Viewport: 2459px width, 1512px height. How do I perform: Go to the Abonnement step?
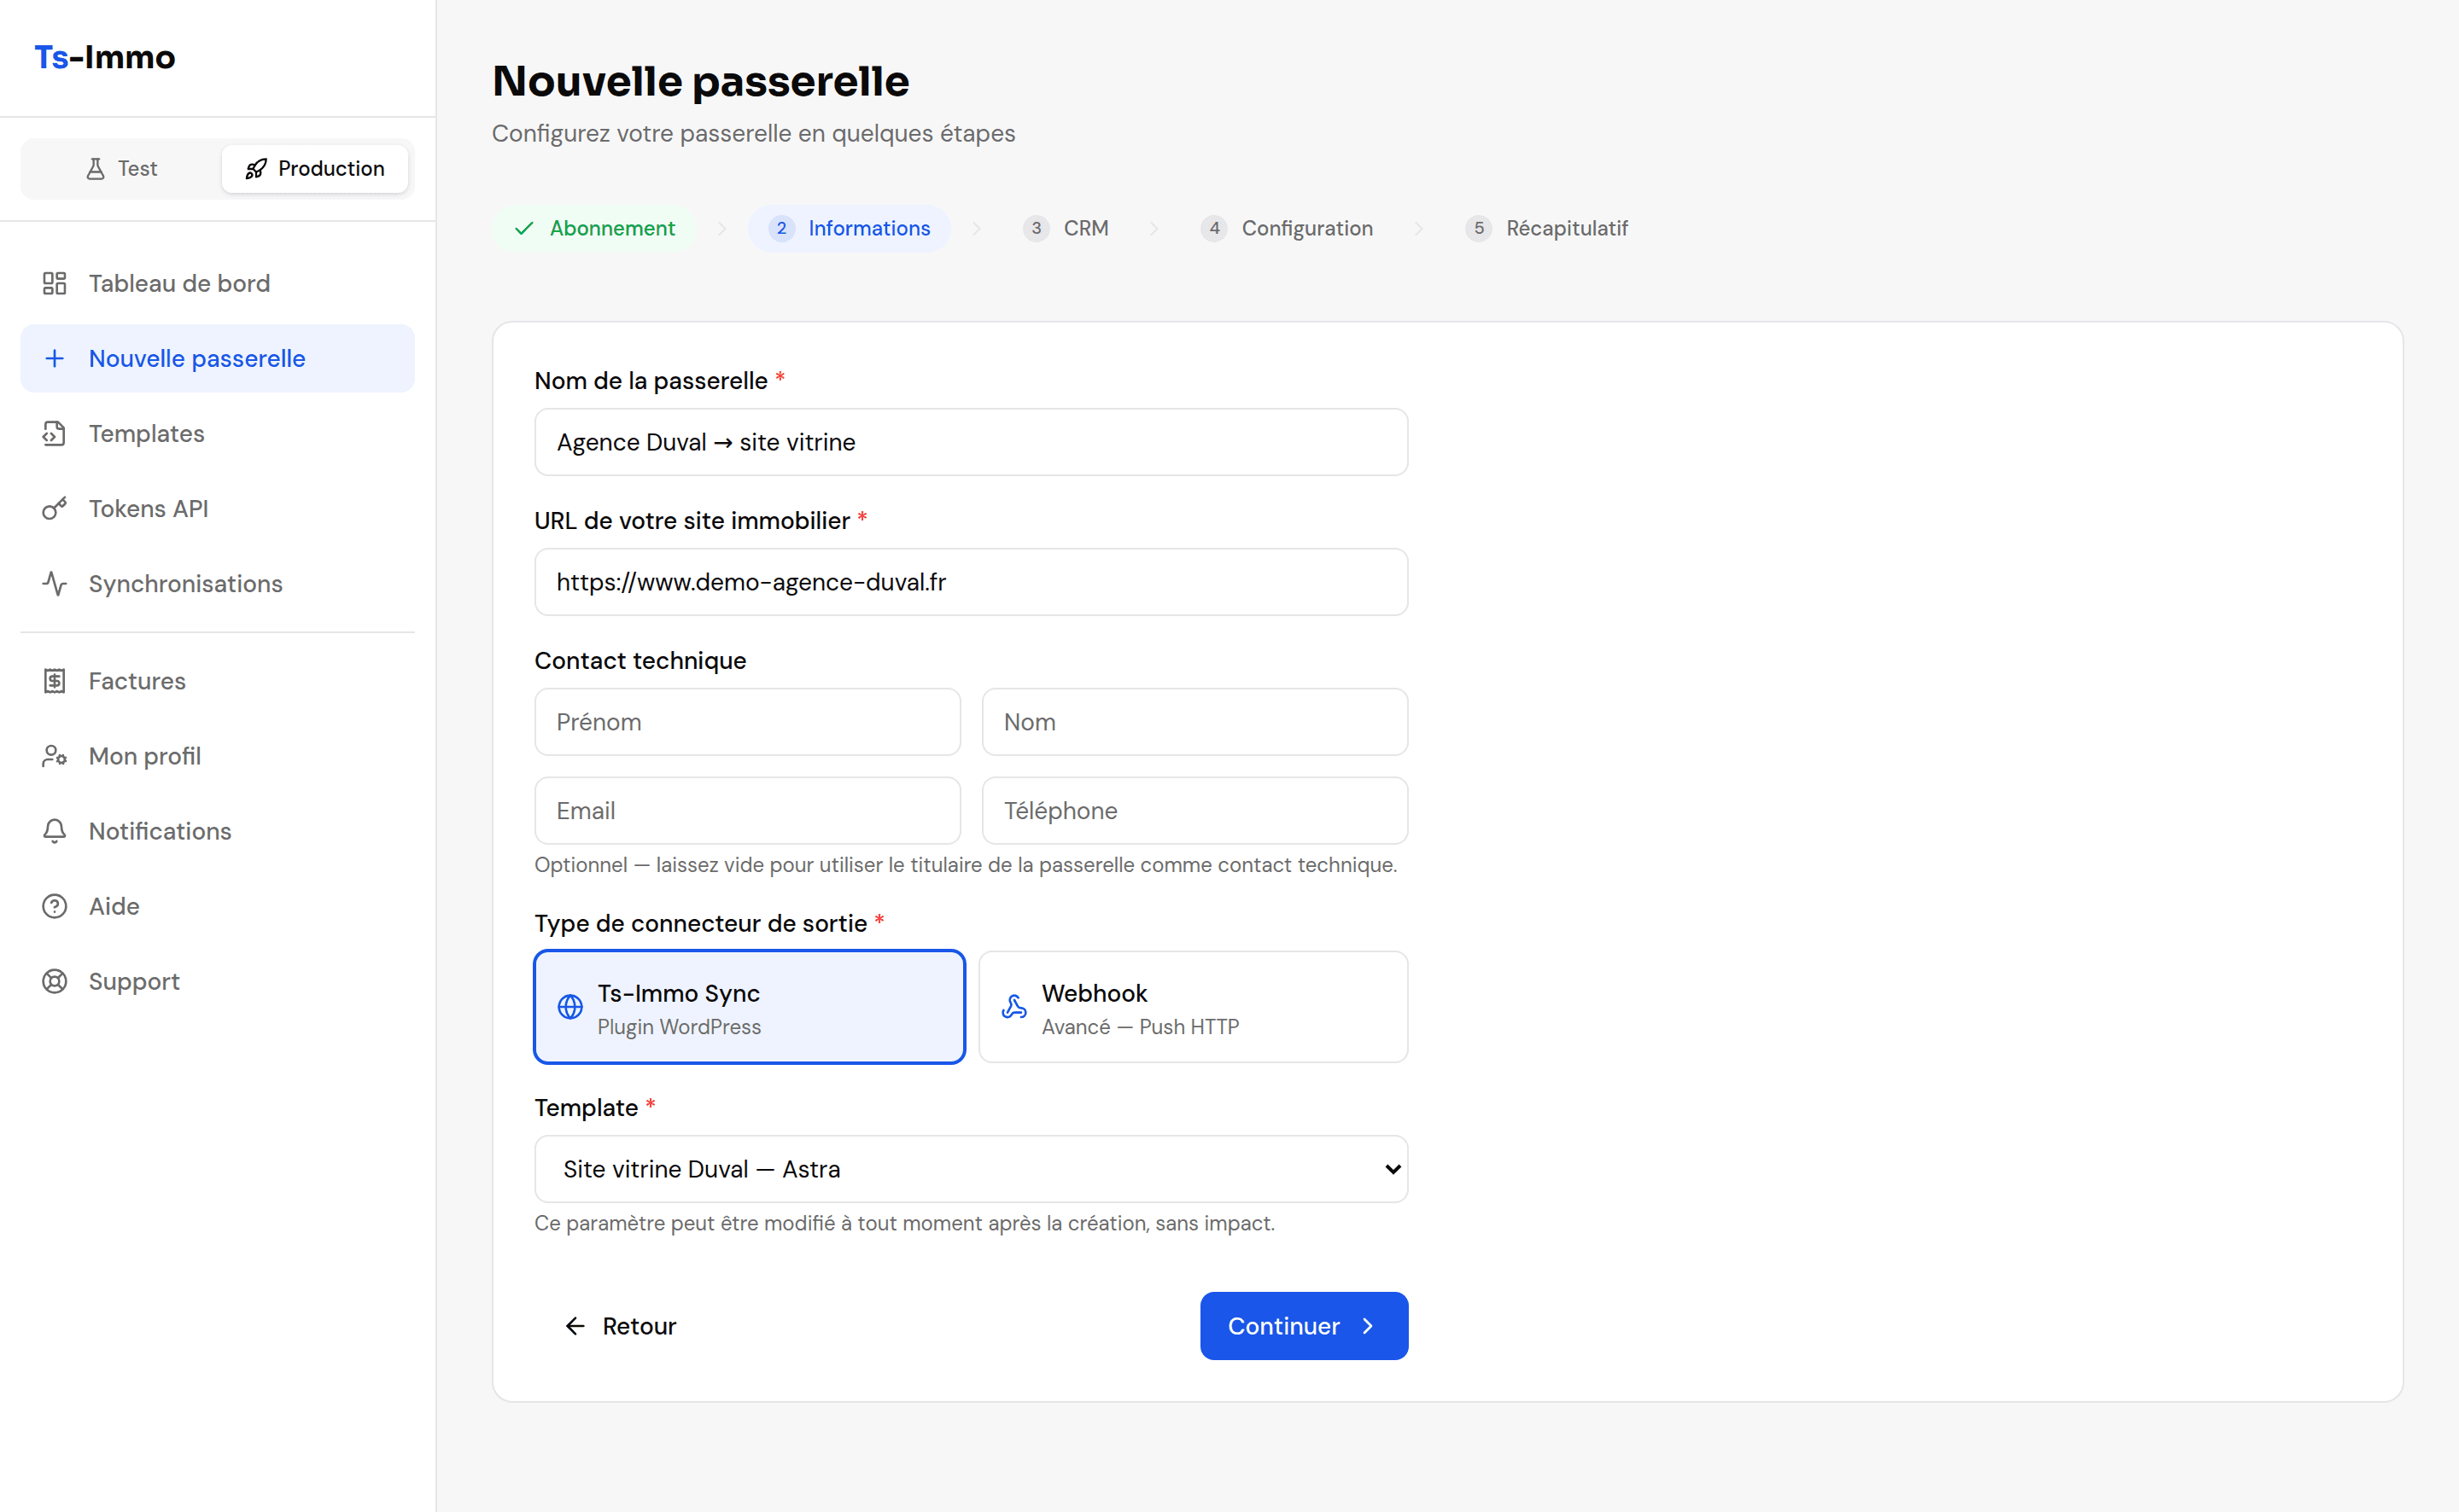[x=594, y=228]
